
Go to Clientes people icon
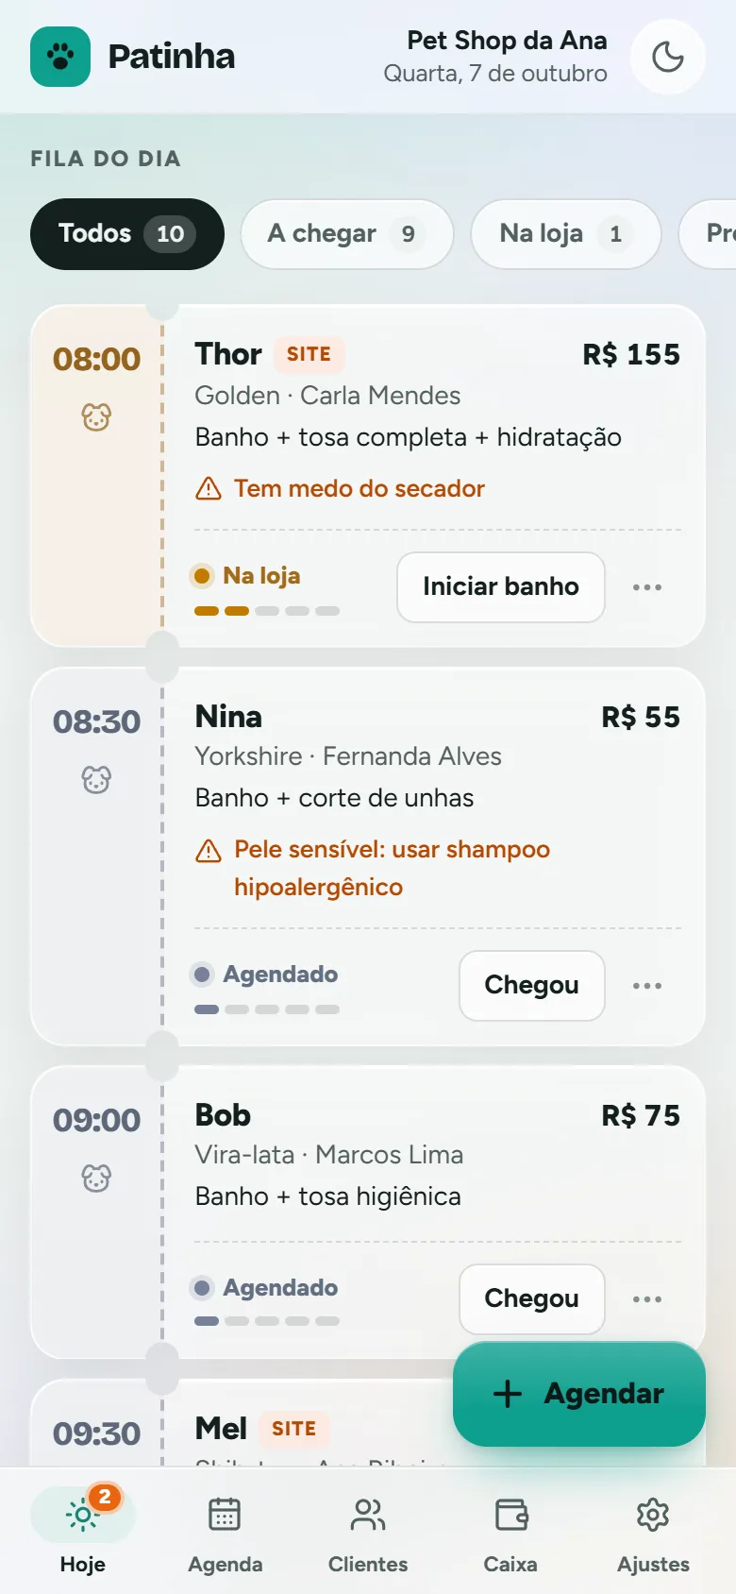(x=368, y=1515)
